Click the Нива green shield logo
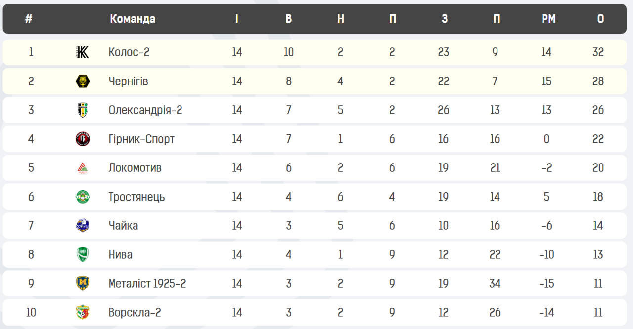This screenshot has width=633, height=329. click(83, 254)
